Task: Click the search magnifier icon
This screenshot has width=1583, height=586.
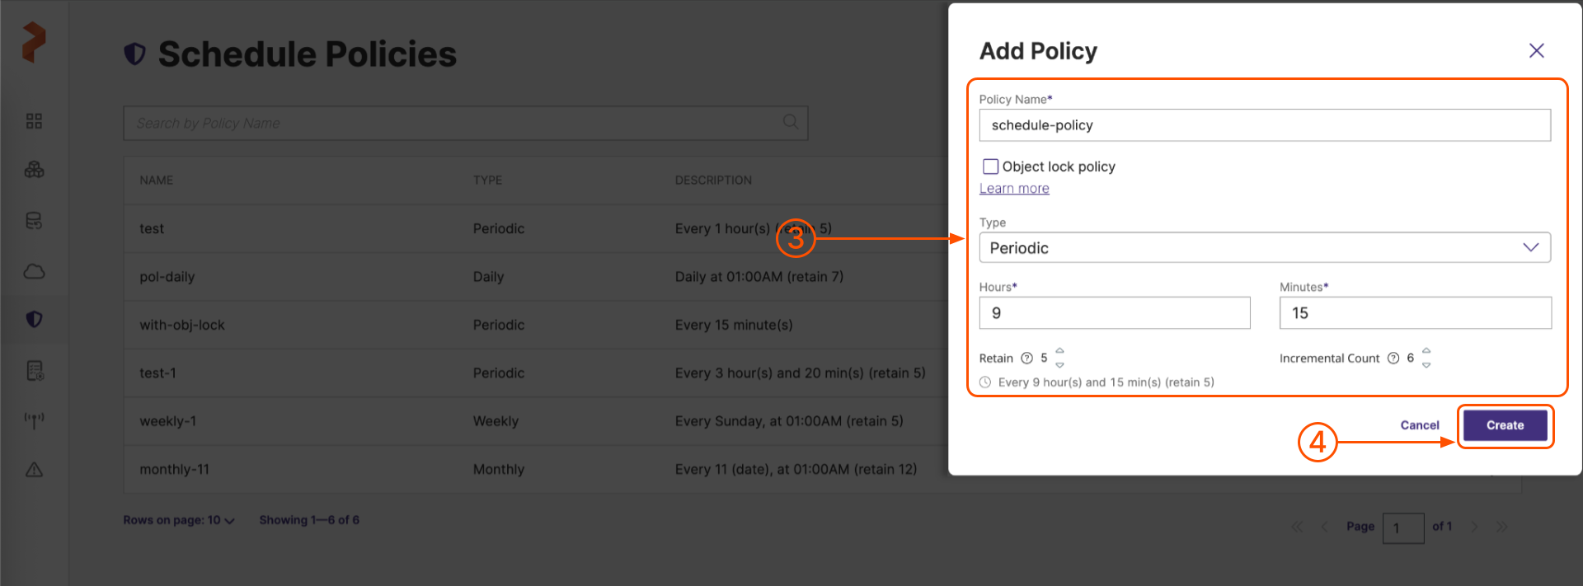Action: click(790, 122)
